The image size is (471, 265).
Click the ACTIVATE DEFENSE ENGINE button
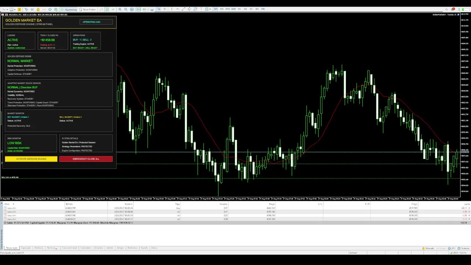(x=31, y=159)
